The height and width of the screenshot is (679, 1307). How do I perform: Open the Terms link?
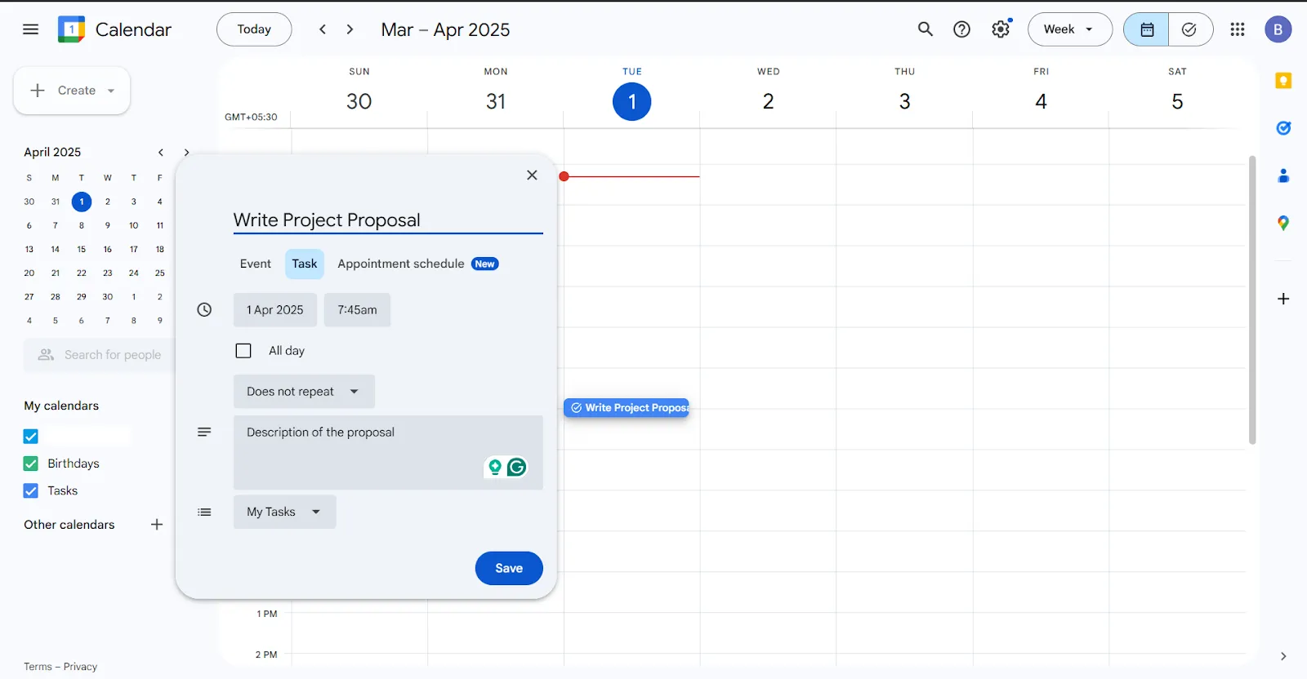[38, 667]
